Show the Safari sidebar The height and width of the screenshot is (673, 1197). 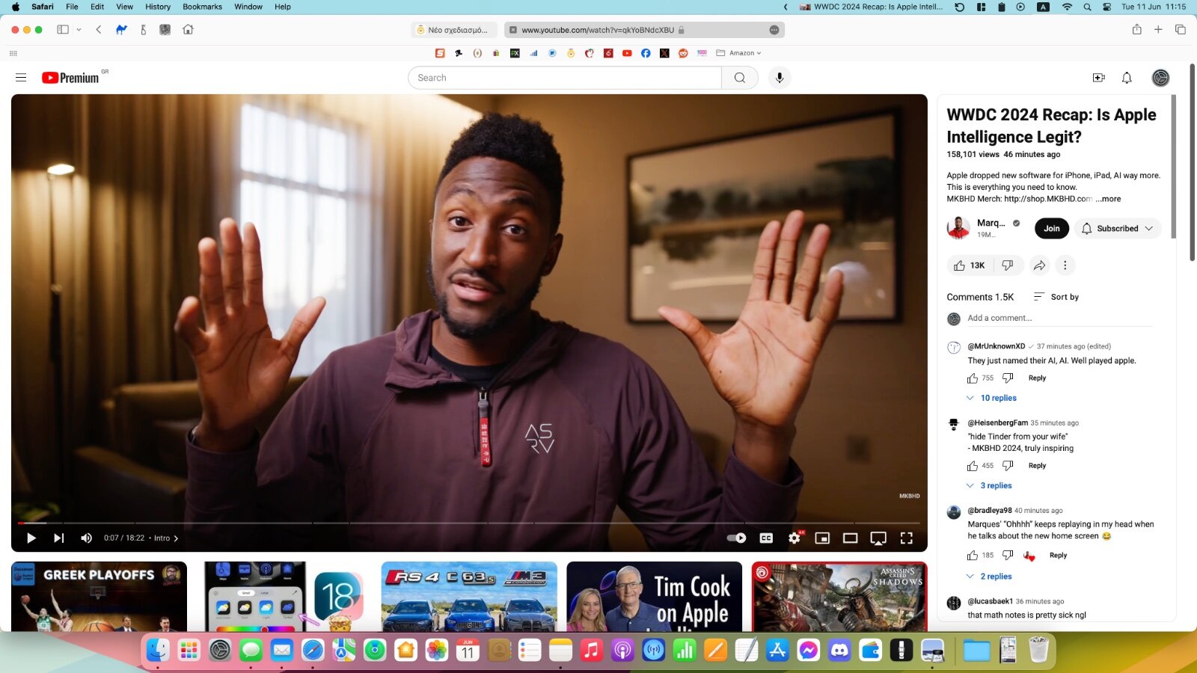(x=63, y=30)
